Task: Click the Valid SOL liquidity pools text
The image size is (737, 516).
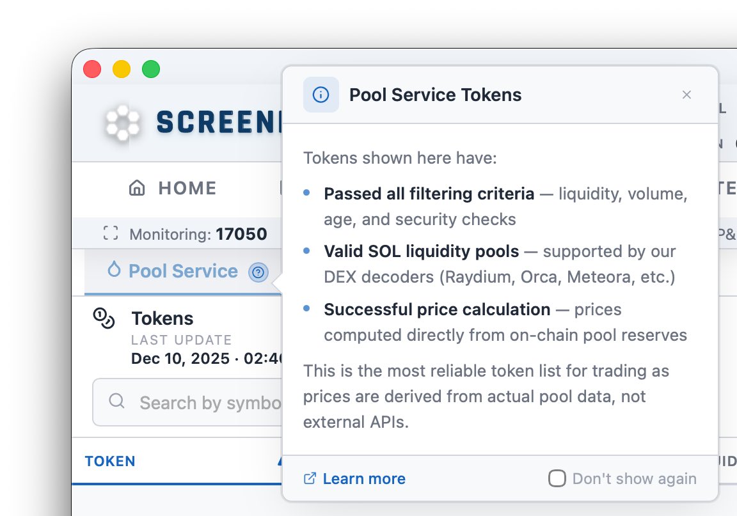Action: [x=421, y=251]
